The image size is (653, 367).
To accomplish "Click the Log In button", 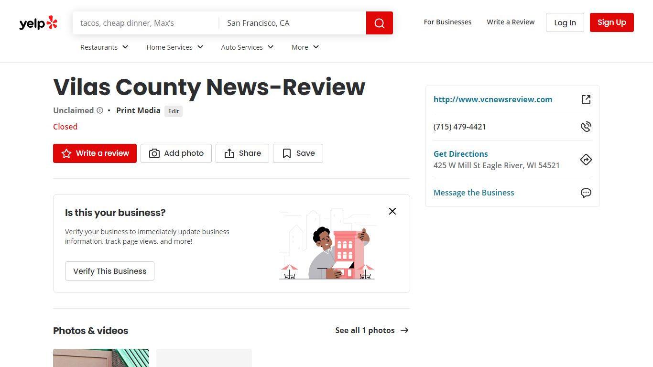I will pyautogui.click(x=565, y=22).
